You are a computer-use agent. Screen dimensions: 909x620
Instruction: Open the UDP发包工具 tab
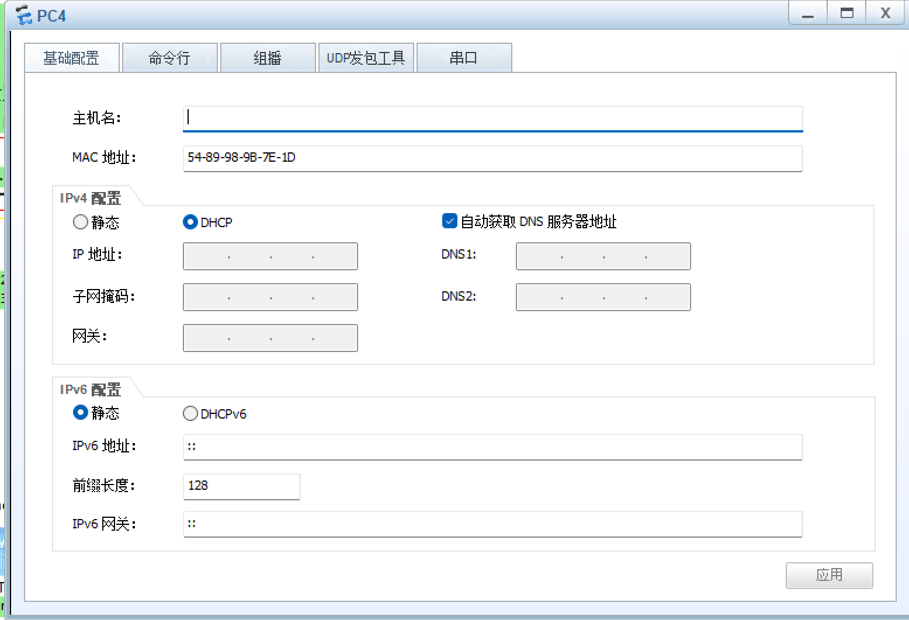366,58
